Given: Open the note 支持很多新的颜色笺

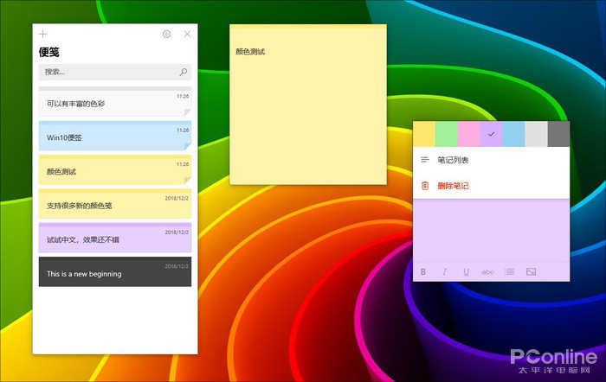Looking at the screenshot, I should [x=115, y=203].
